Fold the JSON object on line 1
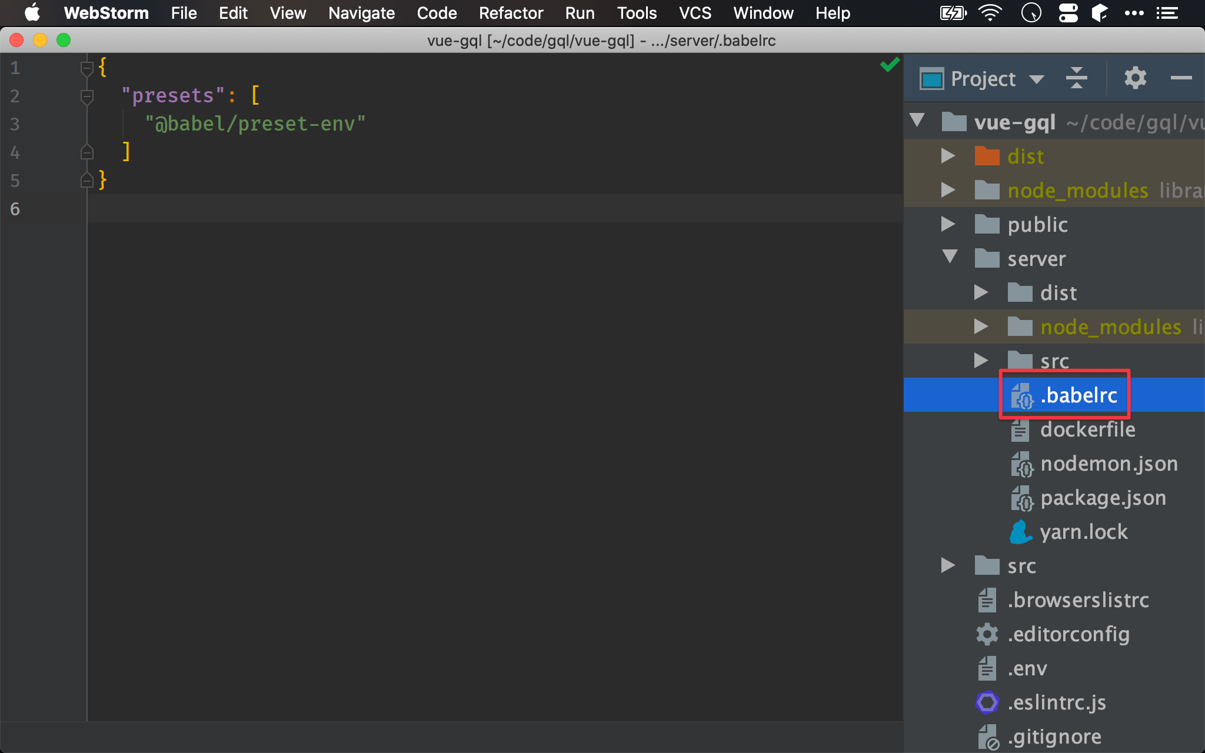 click(x=87, y=69)
